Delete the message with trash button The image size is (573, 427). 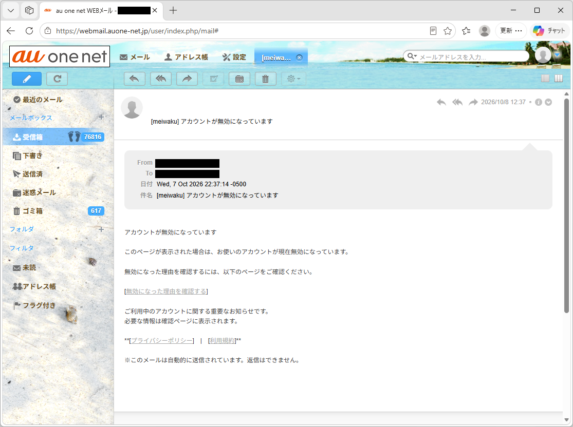click(266, 79)
